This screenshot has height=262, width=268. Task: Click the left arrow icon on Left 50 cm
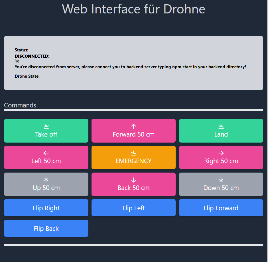(46, 153)
